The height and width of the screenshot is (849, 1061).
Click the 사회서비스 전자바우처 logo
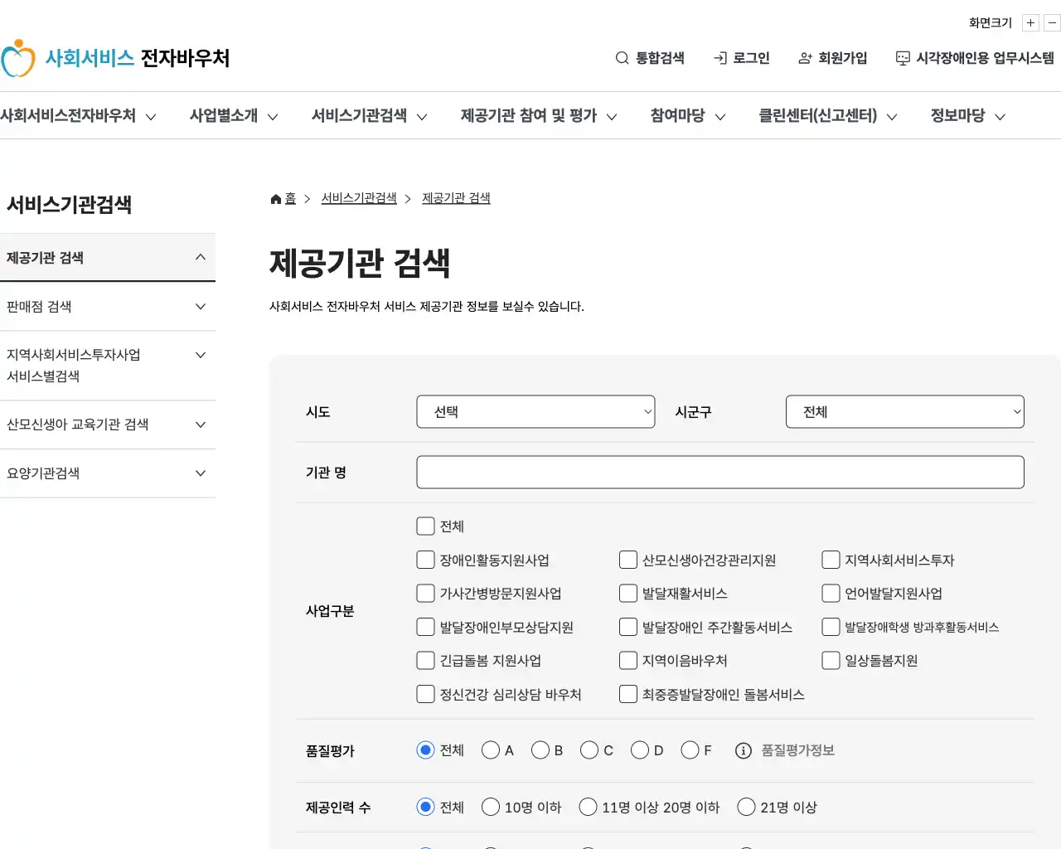pos(116,58)
